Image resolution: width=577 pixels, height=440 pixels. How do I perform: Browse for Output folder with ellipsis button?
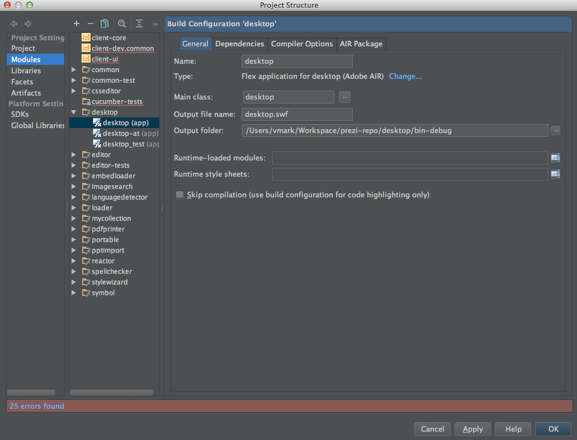(556, 131)
